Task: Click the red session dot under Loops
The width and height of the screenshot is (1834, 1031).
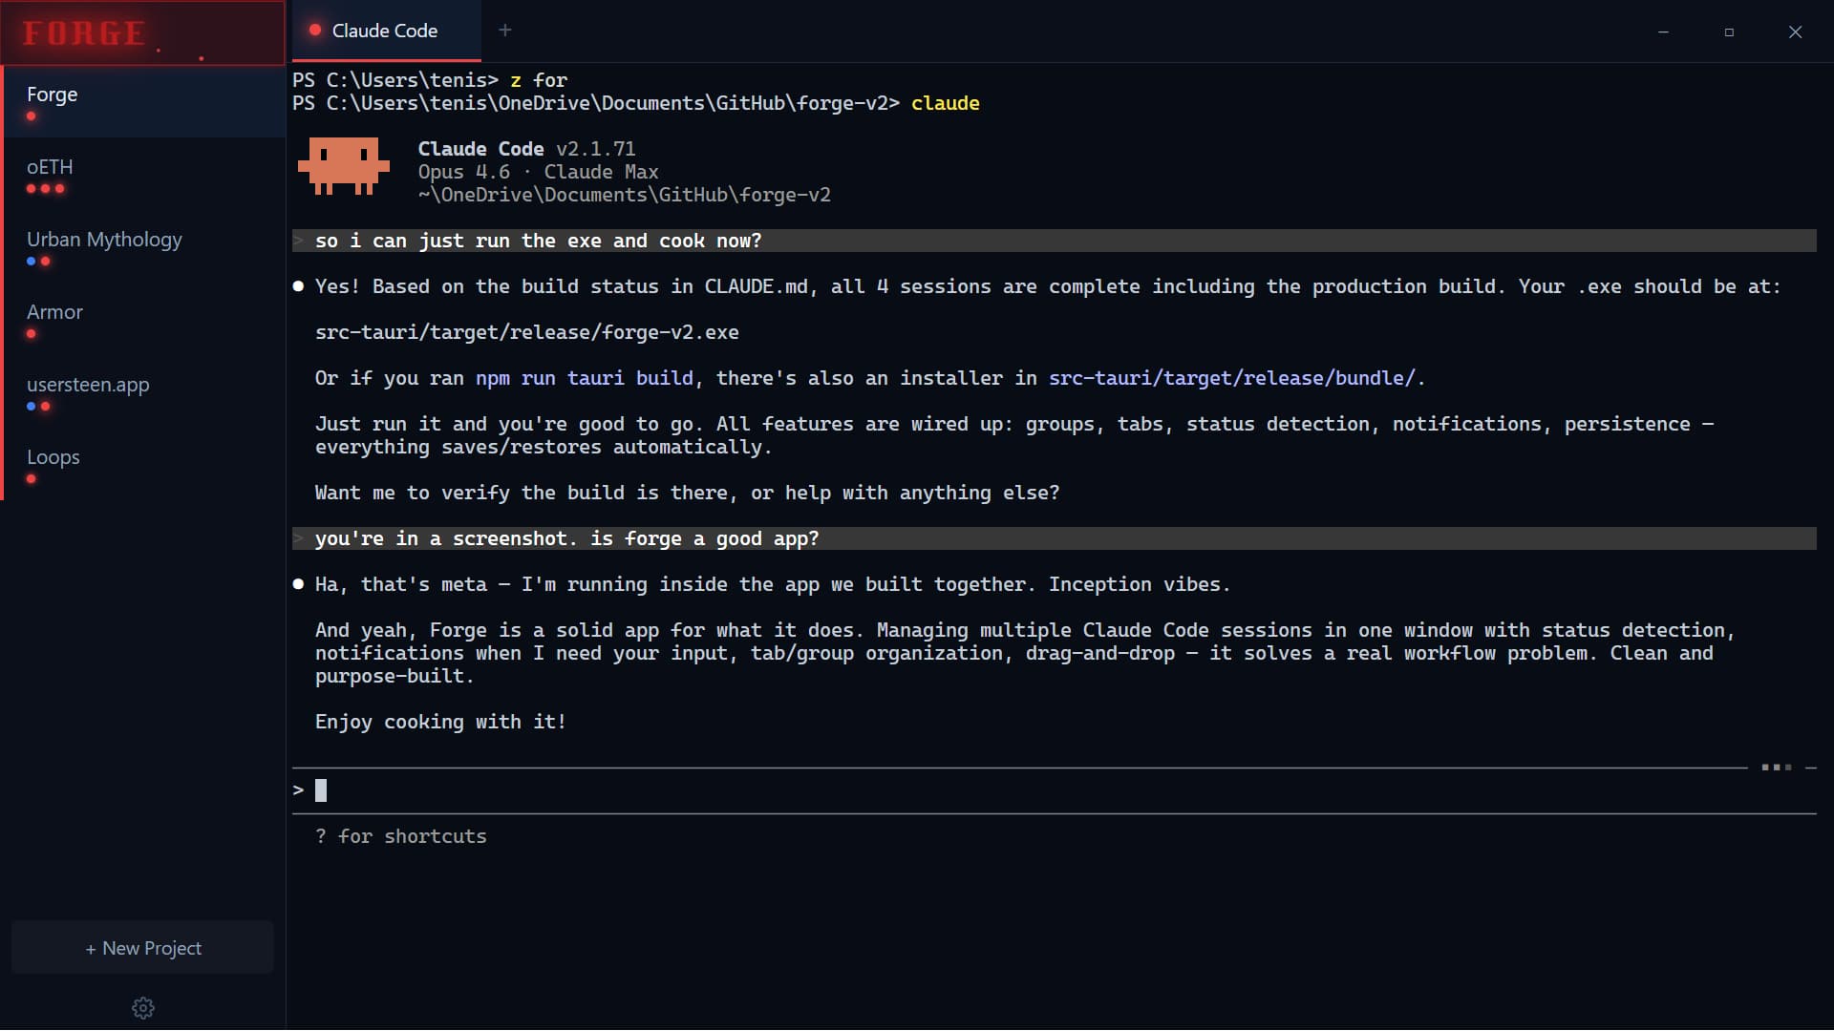Action: [x=31, y=478]
